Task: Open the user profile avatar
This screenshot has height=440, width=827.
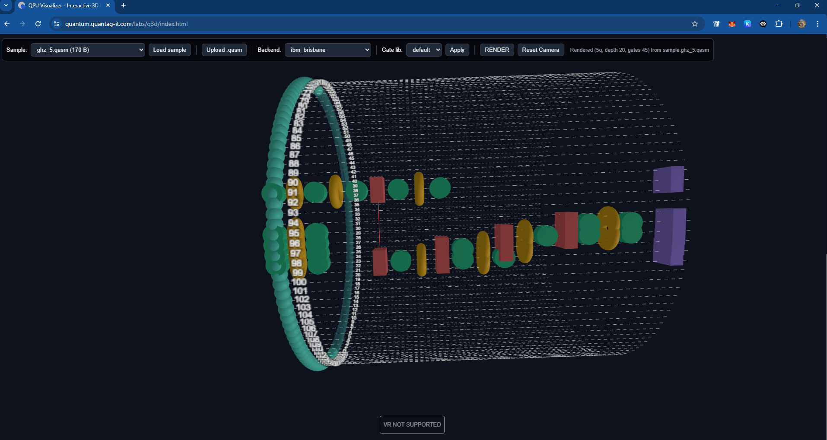Action: click(802, 24)
